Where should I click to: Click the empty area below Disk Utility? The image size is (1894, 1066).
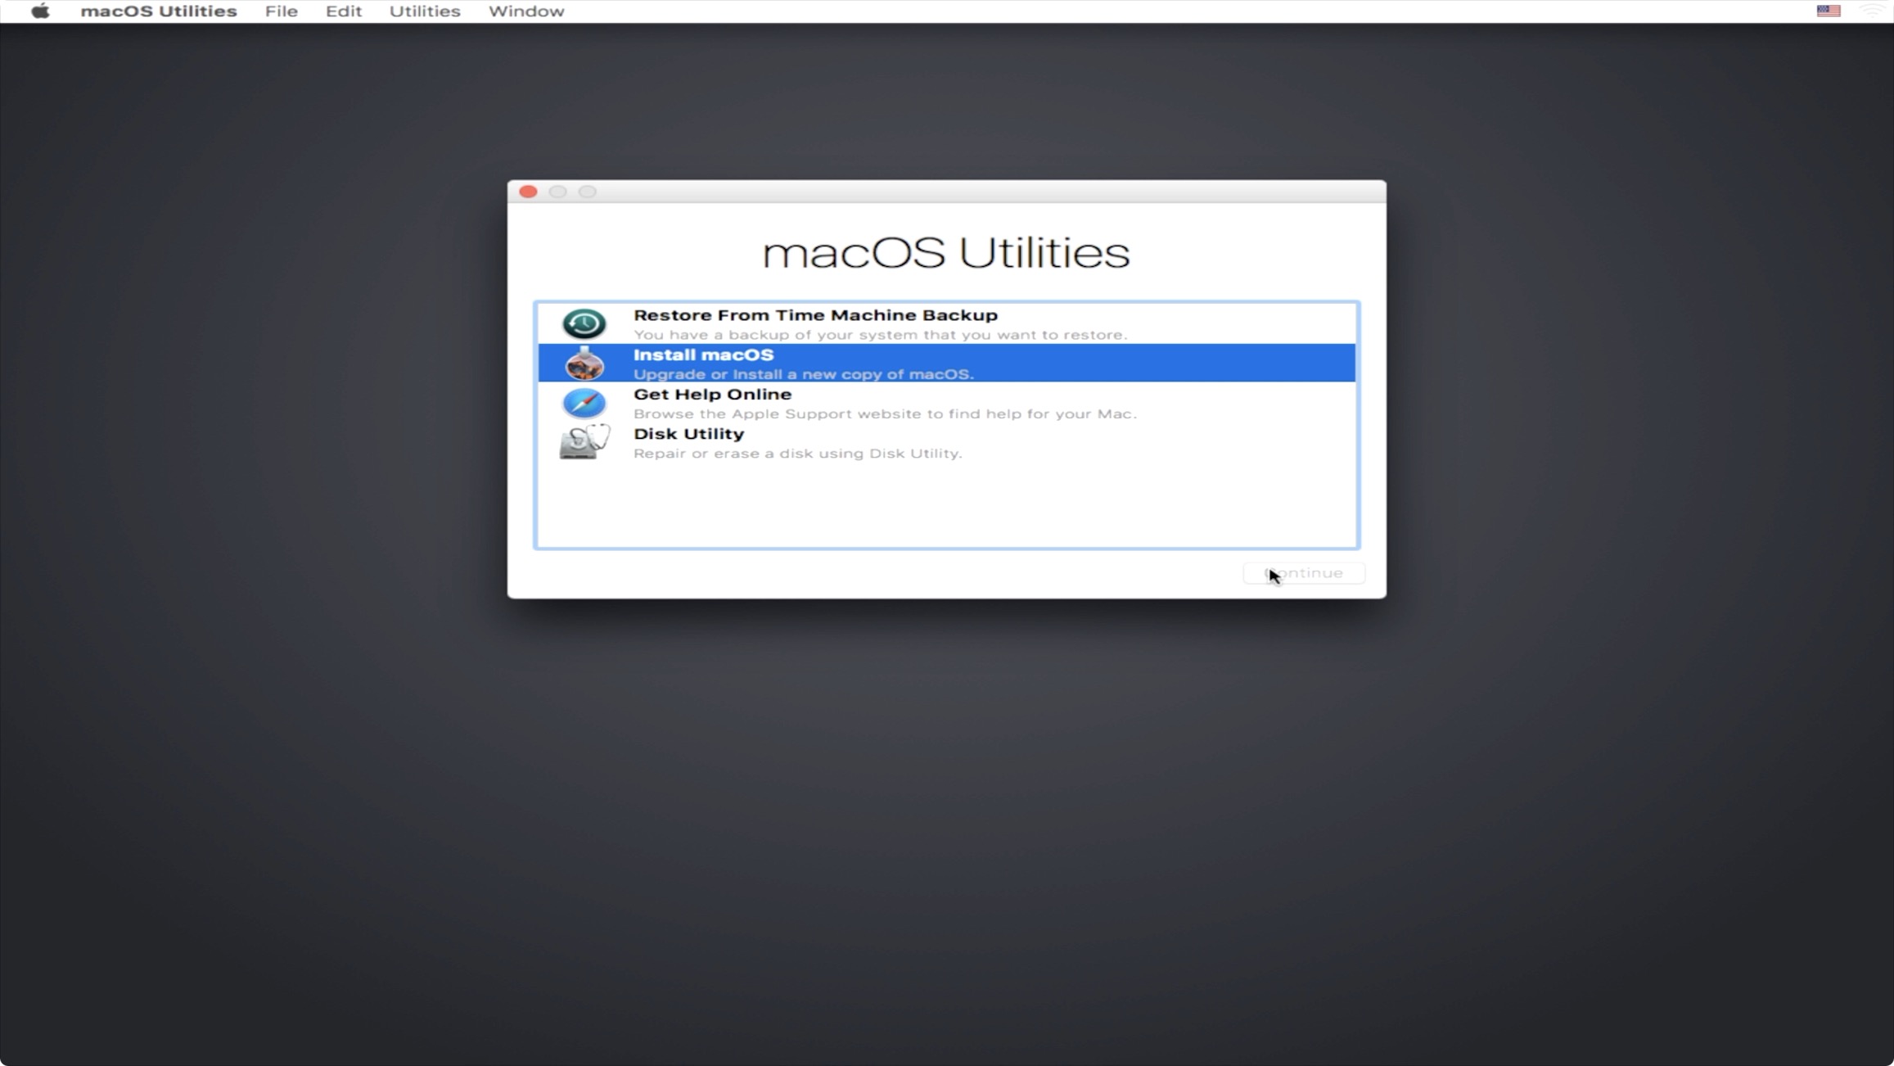(x=945, y=506)
